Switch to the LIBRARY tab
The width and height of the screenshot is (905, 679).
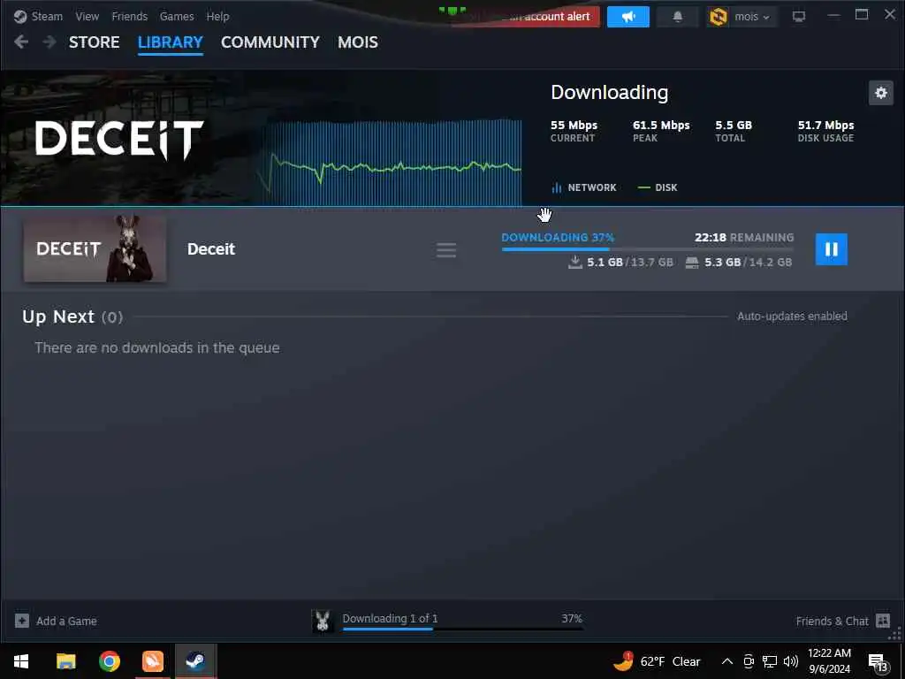tap(171, 42)
